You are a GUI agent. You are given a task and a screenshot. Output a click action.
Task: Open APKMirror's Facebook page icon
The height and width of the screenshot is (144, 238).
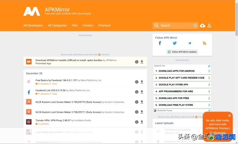tap(160, 43)
